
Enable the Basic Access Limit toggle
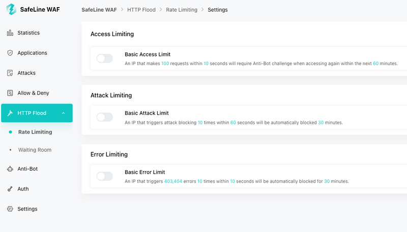point(105,58)
